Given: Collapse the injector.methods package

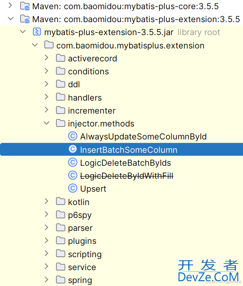Looking at the screenshot, I should [x=47, y=123].
